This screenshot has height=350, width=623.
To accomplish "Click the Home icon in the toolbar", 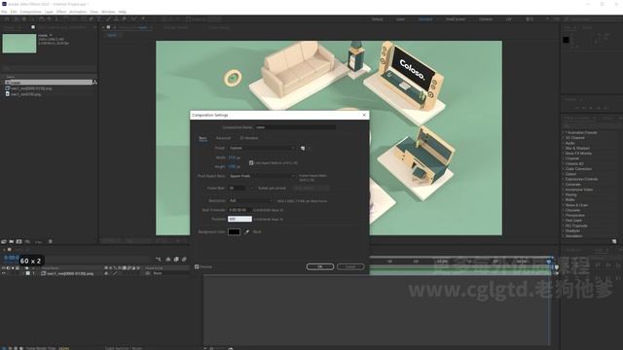I will [x=6, y=18].
